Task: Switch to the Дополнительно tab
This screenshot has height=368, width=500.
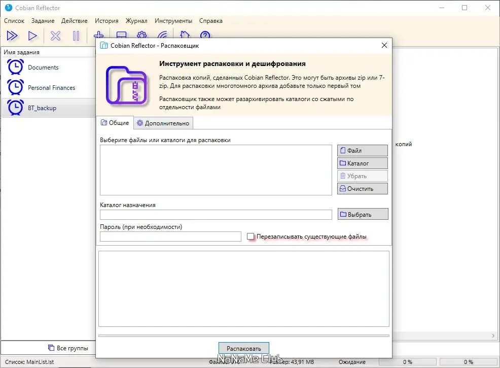Action: click(x=163, y=123)
